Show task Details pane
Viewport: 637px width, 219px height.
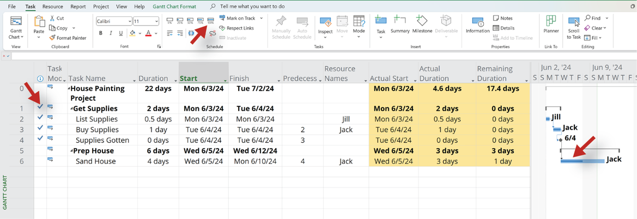point(503,28)
